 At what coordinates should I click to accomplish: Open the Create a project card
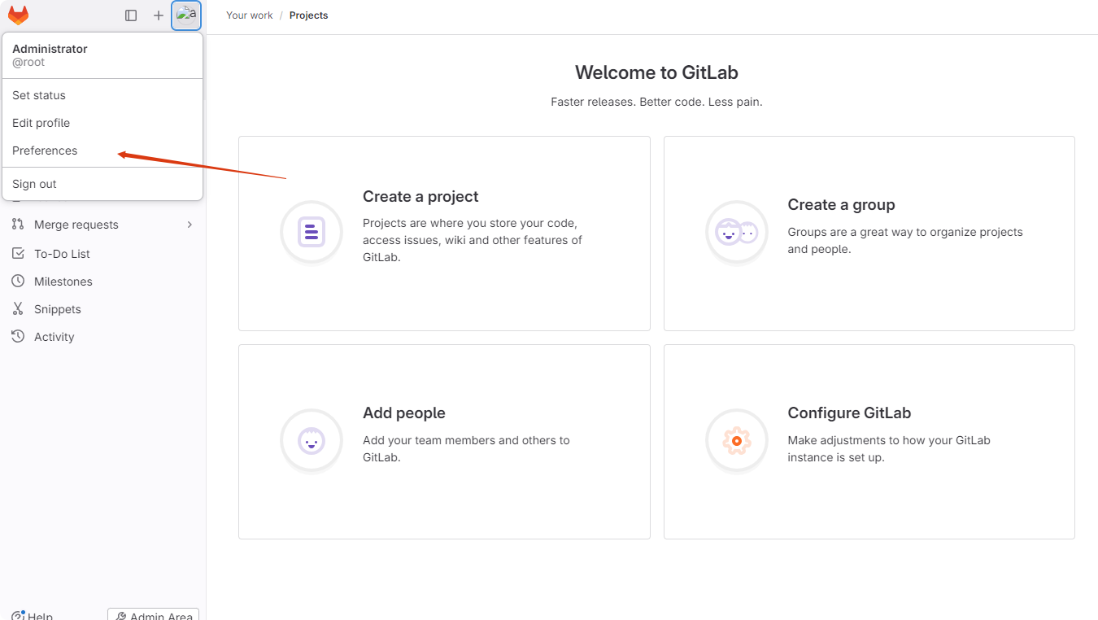[444, 234]
